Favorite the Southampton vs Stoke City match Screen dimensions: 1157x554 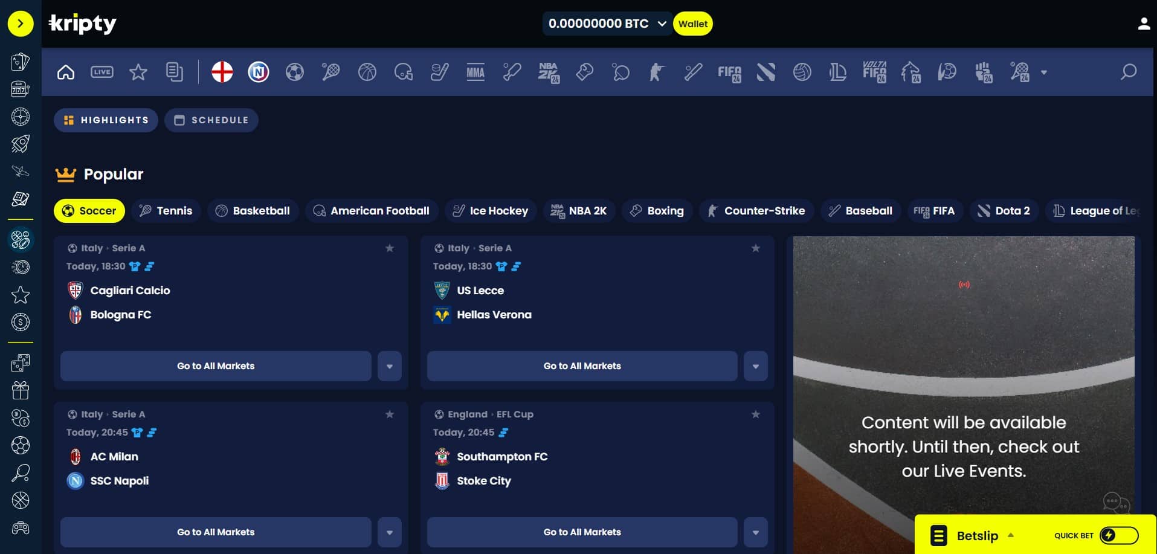point(756,414)
